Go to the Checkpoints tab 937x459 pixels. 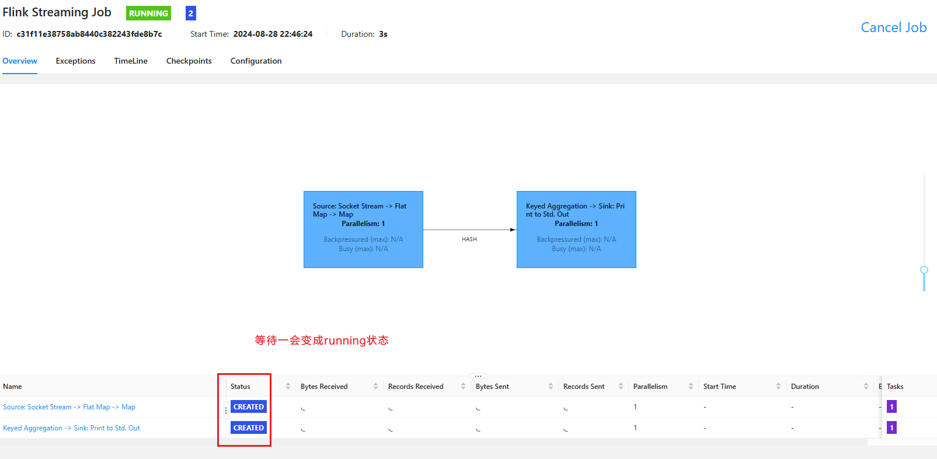189,61
